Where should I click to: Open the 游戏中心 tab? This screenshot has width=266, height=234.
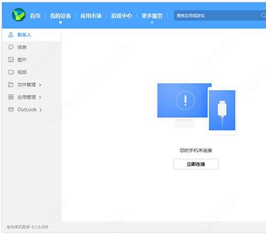coord(121,16)
